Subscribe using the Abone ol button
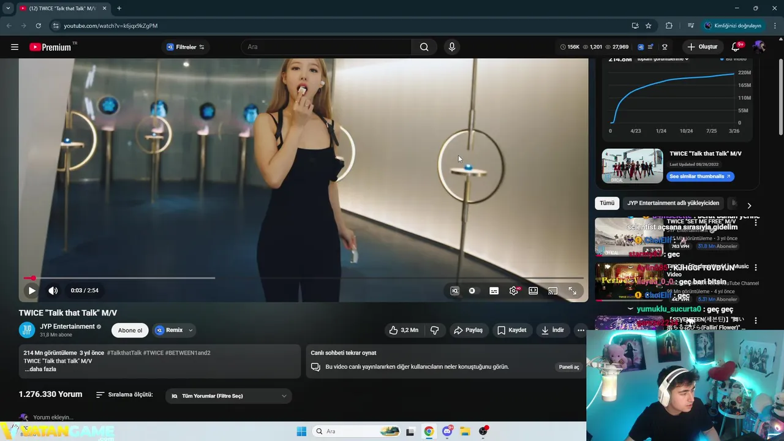Viewport: 784px width, 441px height. 130,330
